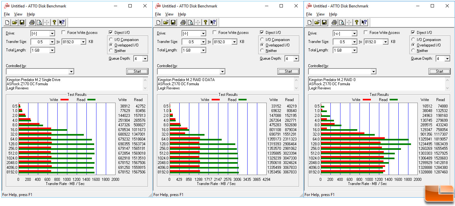Open File menu in RAID 0 DATA window
The width and height of the screenshot is (455, 206).
(x=158, y=14)
